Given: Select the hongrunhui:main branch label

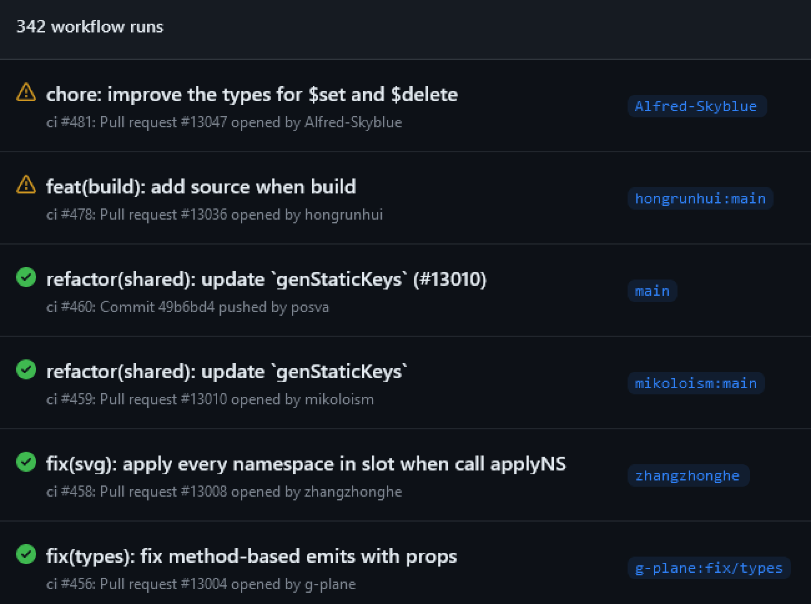Looking at the screenshot, I should pyautogui.click(x=700, y=198).
